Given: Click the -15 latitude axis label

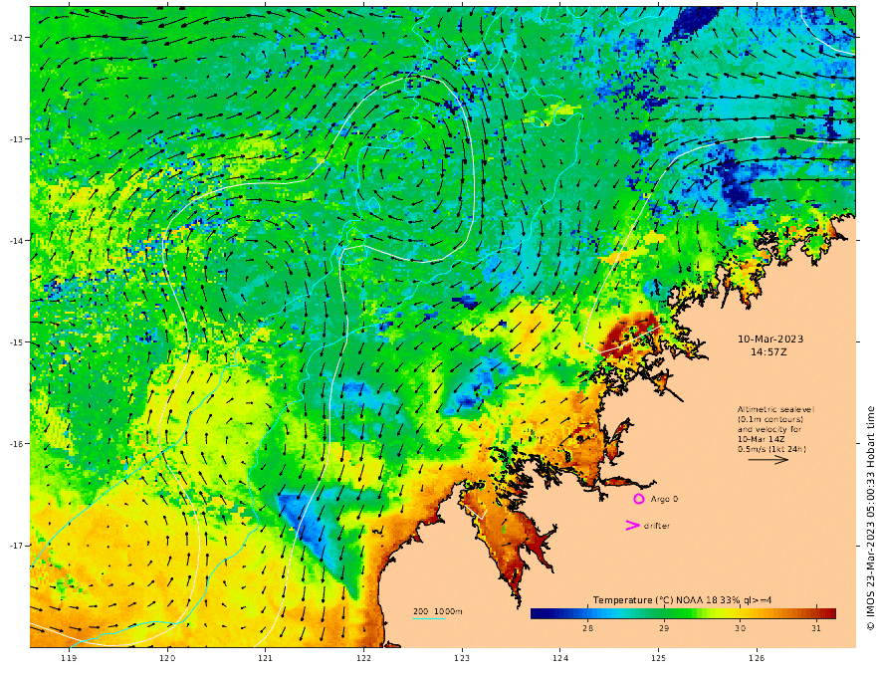Looking at the screenshot, I should pyautogui.click(x=16, y=342).
